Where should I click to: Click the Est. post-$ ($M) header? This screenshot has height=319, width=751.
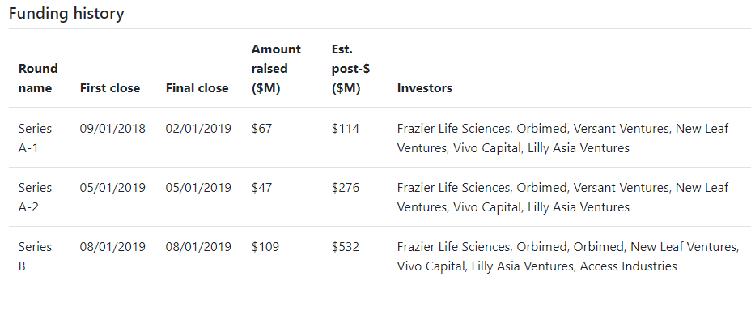click(350, 69)
